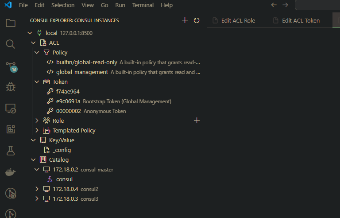This screenshot has width=340, height=218.
Task: Refresh the Consul instances list
Action: tap(197, 20)
